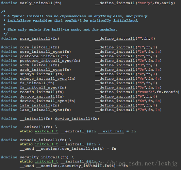Open __define_initcall on the arch_initcall_sync line
This screenshot has width=181, height=170.
click(115, 70)
